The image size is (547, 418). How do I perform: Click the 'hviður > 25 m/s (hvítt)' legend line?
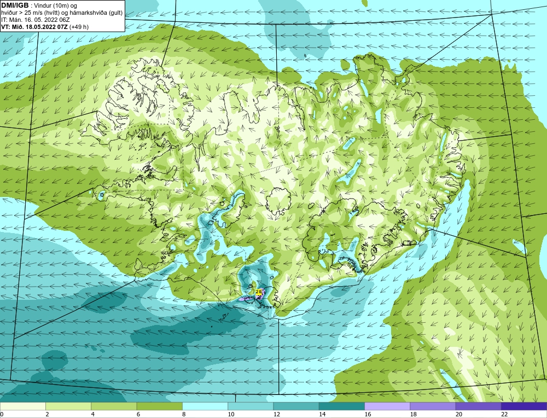click(x=30, y=13)
